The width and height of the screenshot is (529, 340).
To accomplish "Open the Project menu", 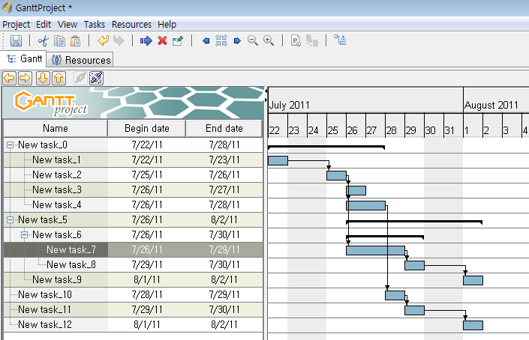I will coord(17,25).
